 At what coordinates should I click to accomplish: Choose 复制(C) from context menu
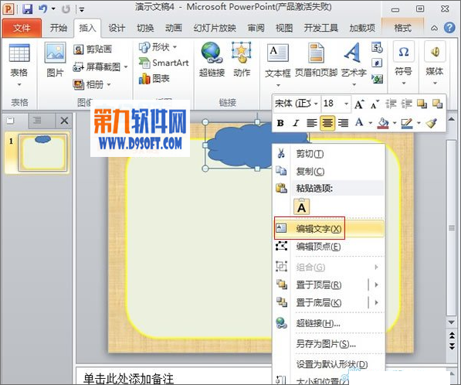pyautogui.click(x=329, y=172)
